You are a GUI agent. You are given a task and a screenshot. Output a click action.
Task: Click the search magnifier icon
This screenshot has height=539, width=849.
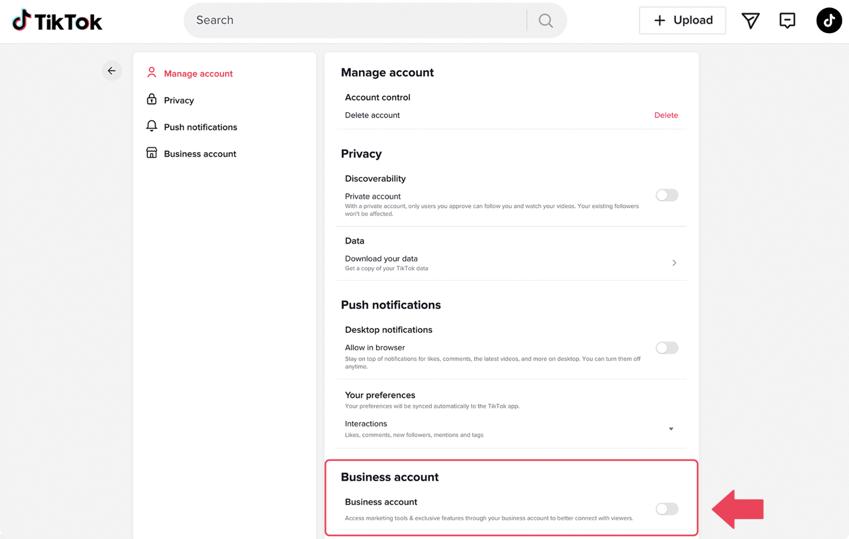(545, 20)
